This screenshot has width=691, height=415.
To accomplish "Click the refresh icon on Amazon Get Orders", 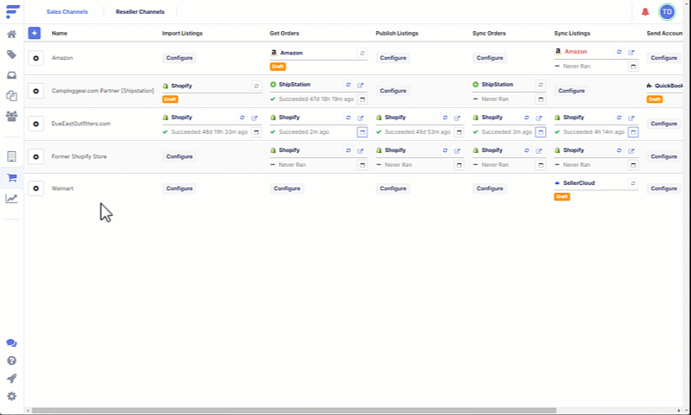I will tap(362, 53).
